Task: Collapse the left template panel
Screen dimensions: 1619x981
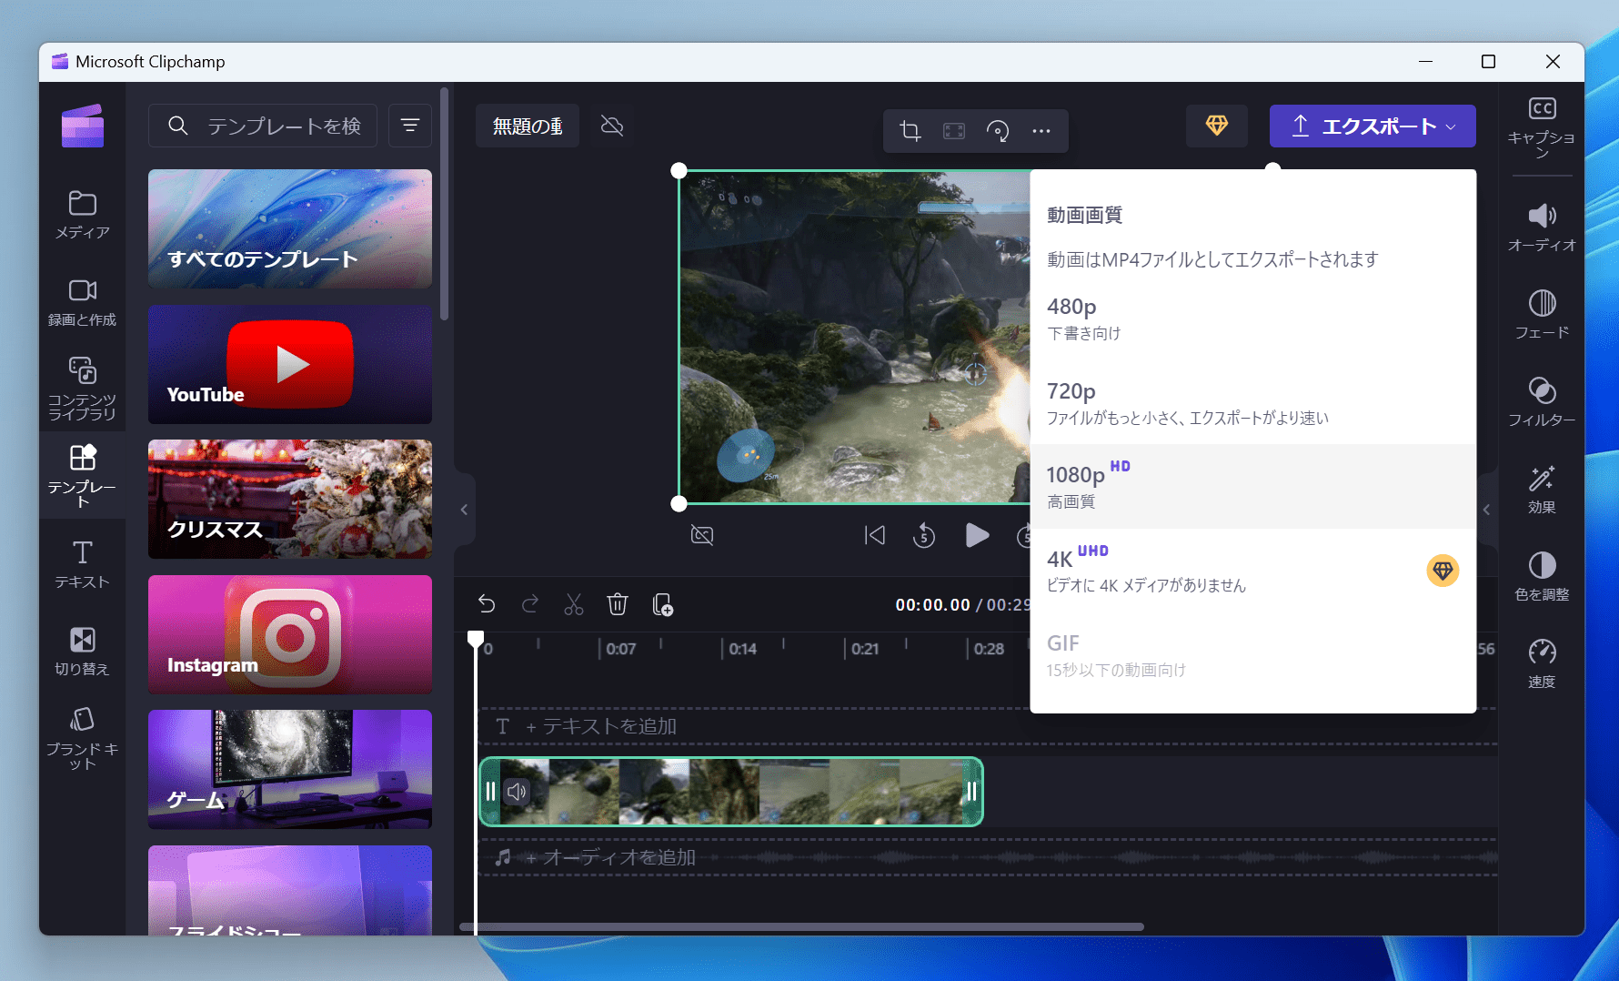Action: click(464, 510)
